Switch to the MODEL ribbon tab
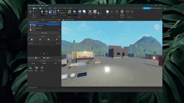Screen dimensions: 184x103 point(55,8)
